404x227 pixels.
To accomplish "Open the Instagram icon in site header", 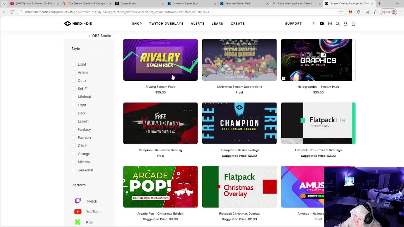I will coord(330,24).
